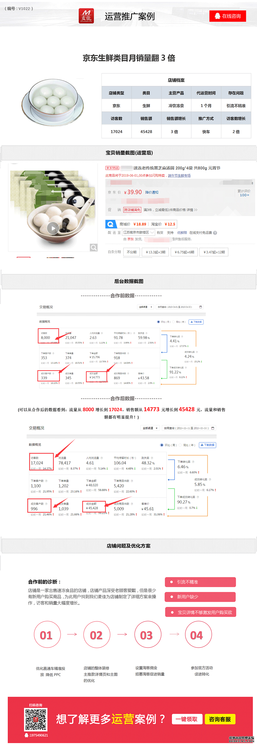Image resolution: width=257 pixels, height=745 pixels.
Task: Open 端午节生鲜专场 promotion link
Action: pyautogui.click(x=179, y=175)
